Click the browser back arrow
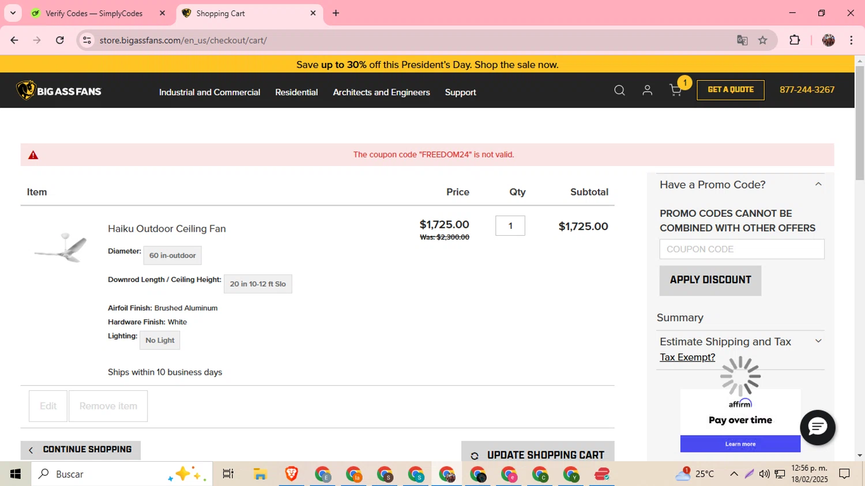 14,40
